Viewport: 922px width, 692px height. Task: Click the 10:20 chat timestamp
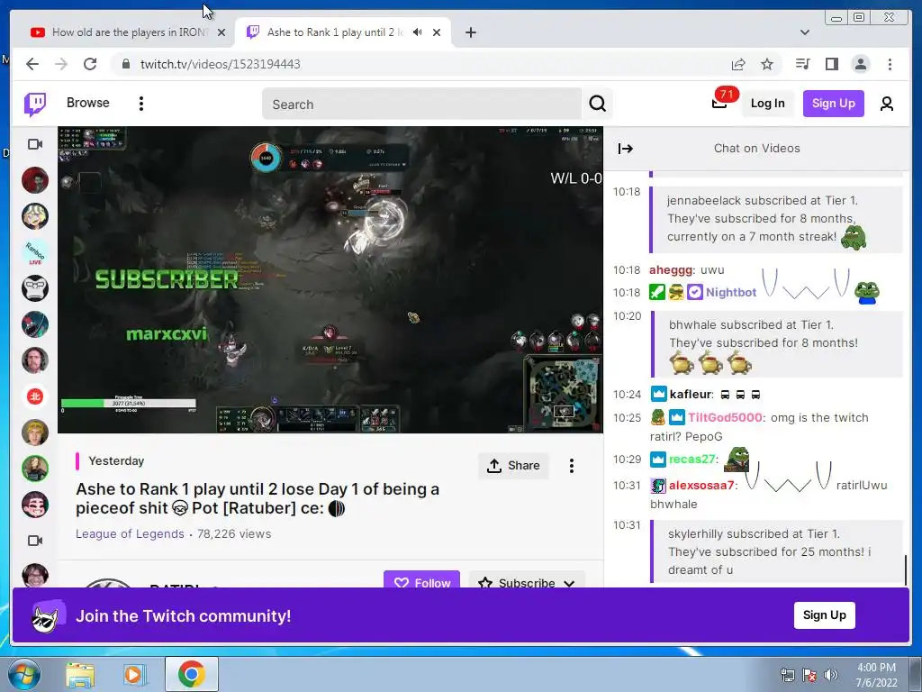pos(627,316)
